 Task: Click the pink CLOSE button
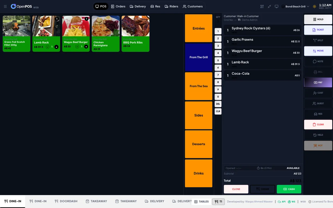(x=236, y=189)
